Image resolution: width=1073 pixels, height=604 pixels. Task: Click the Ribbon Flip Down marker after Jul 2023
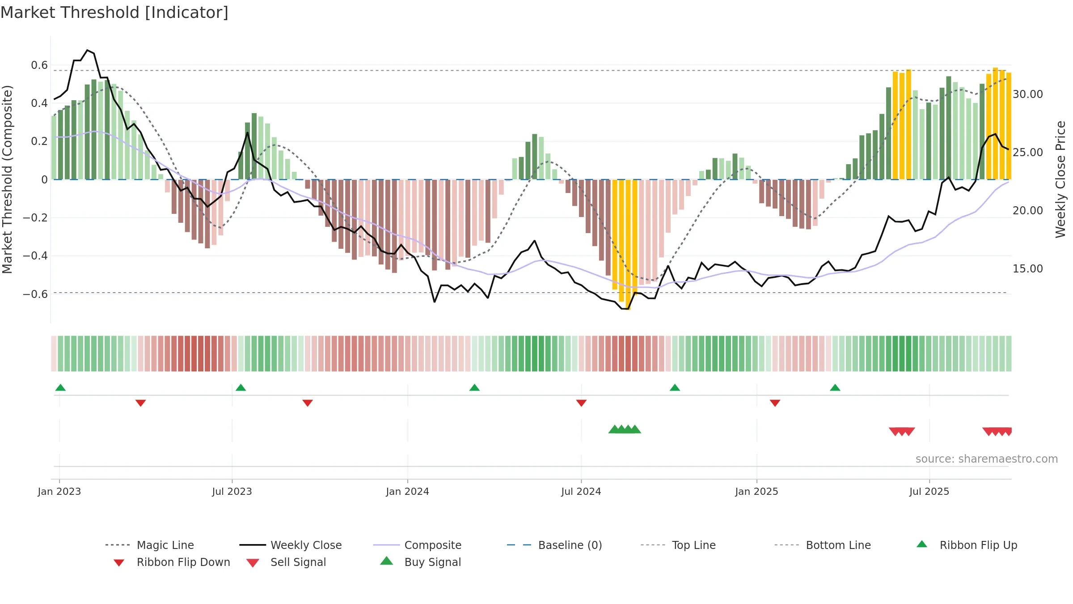point(308,403)
